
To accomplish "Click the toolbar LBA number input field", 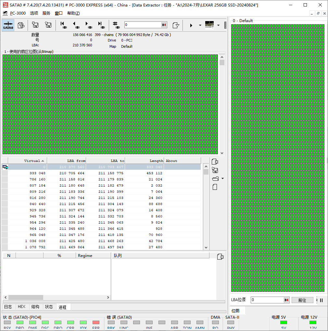I will 143,25.
